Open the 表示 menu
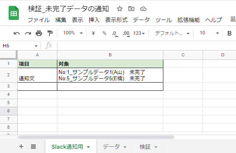 [x=77, y=20]
